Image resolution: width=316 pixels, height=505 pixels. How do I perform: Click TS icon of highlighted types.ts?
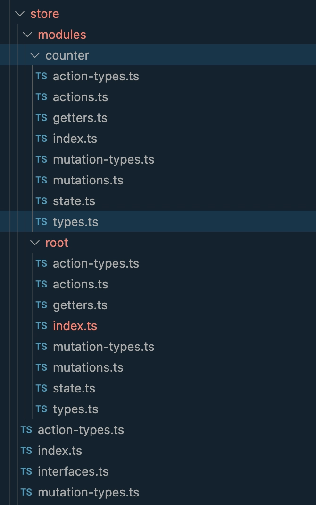(x=42, y=222)
